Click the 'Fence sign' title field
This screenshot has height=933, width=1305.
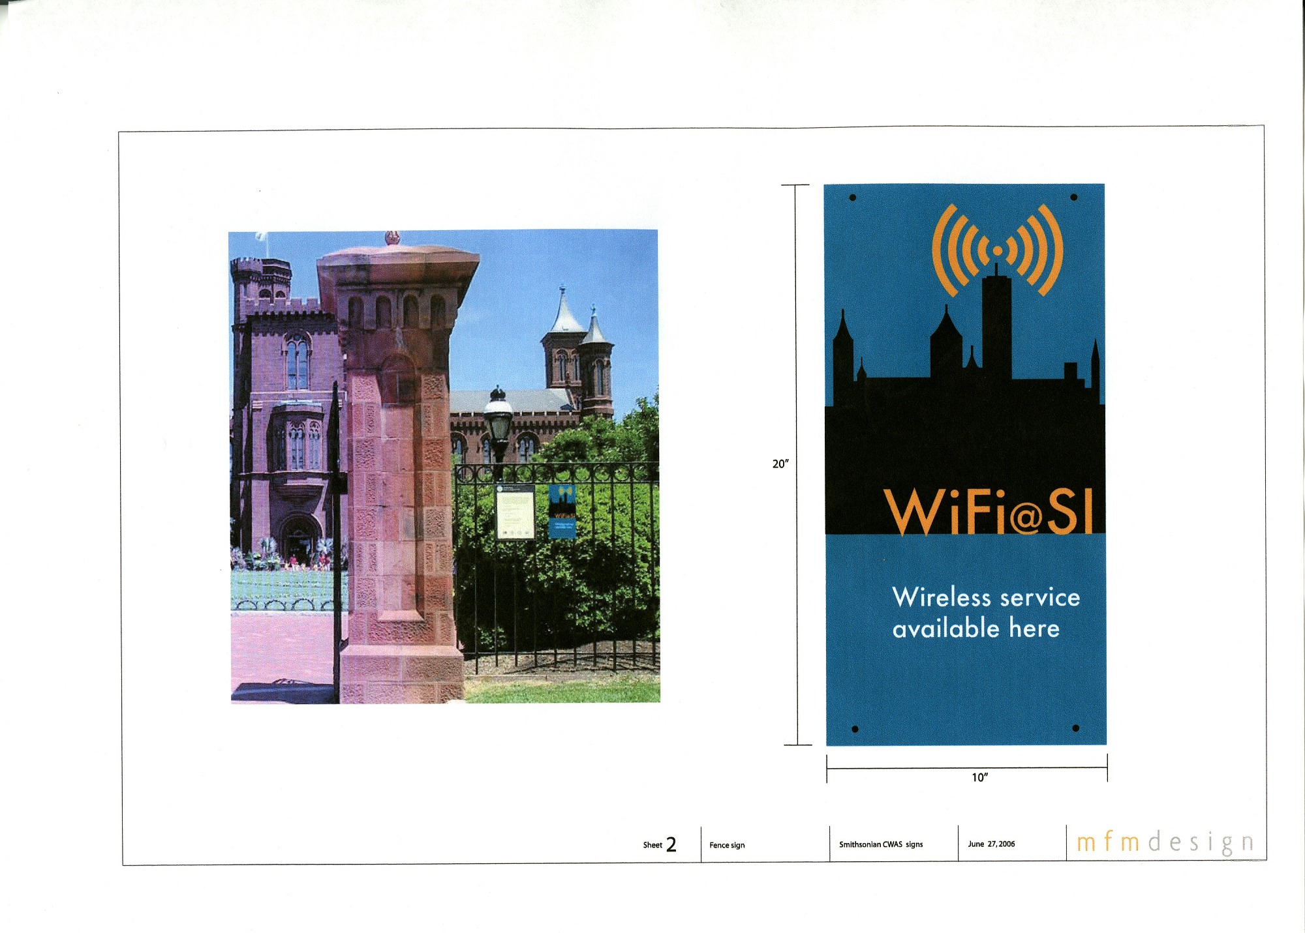(x=727, y=845)
